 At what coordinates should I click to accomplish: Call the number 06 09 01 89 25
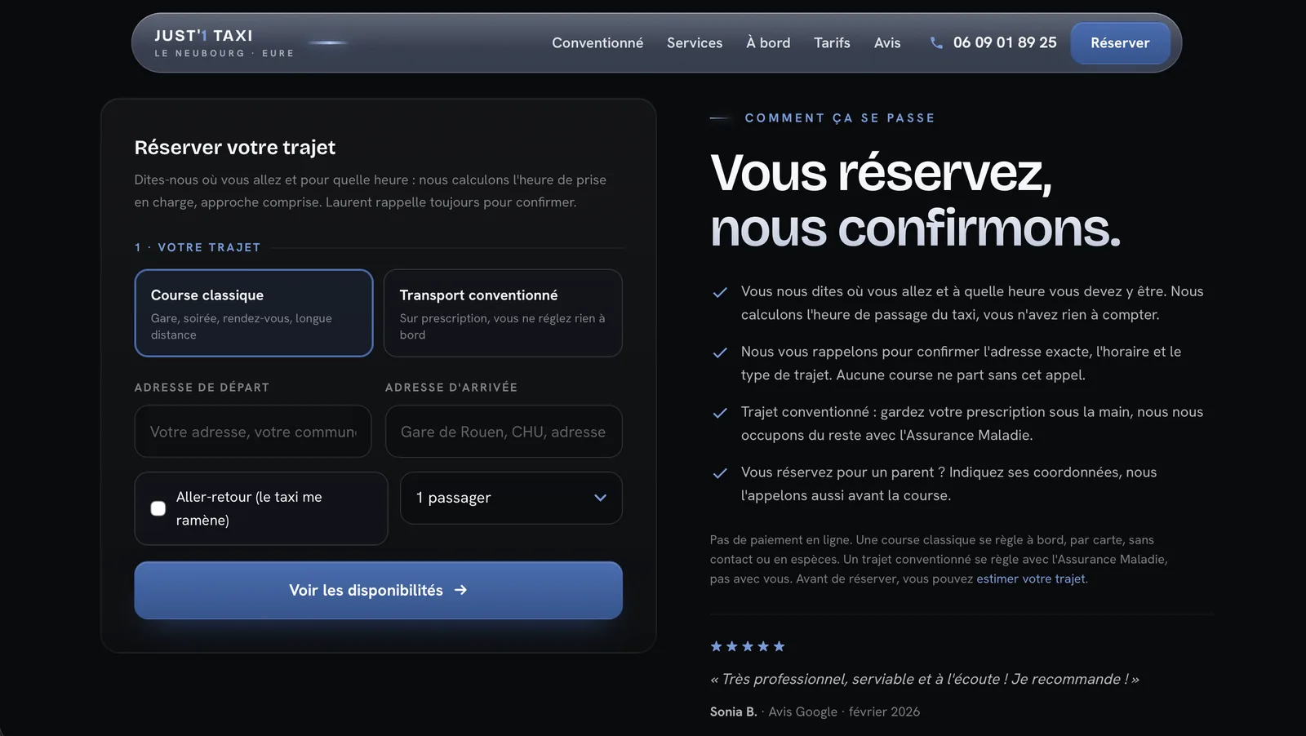coord(1005,42)
